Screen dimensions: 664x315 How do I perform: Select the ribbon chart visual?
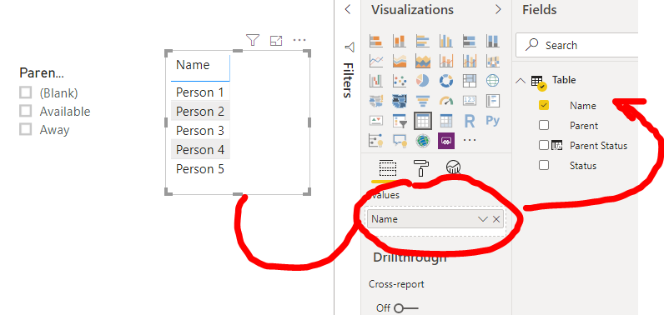(492, 61)
